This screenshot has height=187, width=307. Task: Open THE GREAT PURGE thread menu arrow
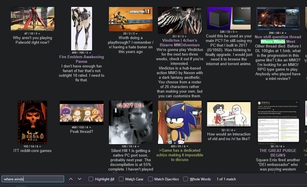click(x=284, y=146)
